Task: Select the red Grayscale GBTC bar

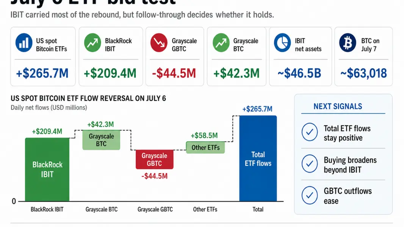Action: pyautogui.click(x=155, y=159)
